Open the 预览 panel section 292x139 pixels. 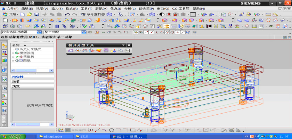pyautogui.click(x=32, y=86)
